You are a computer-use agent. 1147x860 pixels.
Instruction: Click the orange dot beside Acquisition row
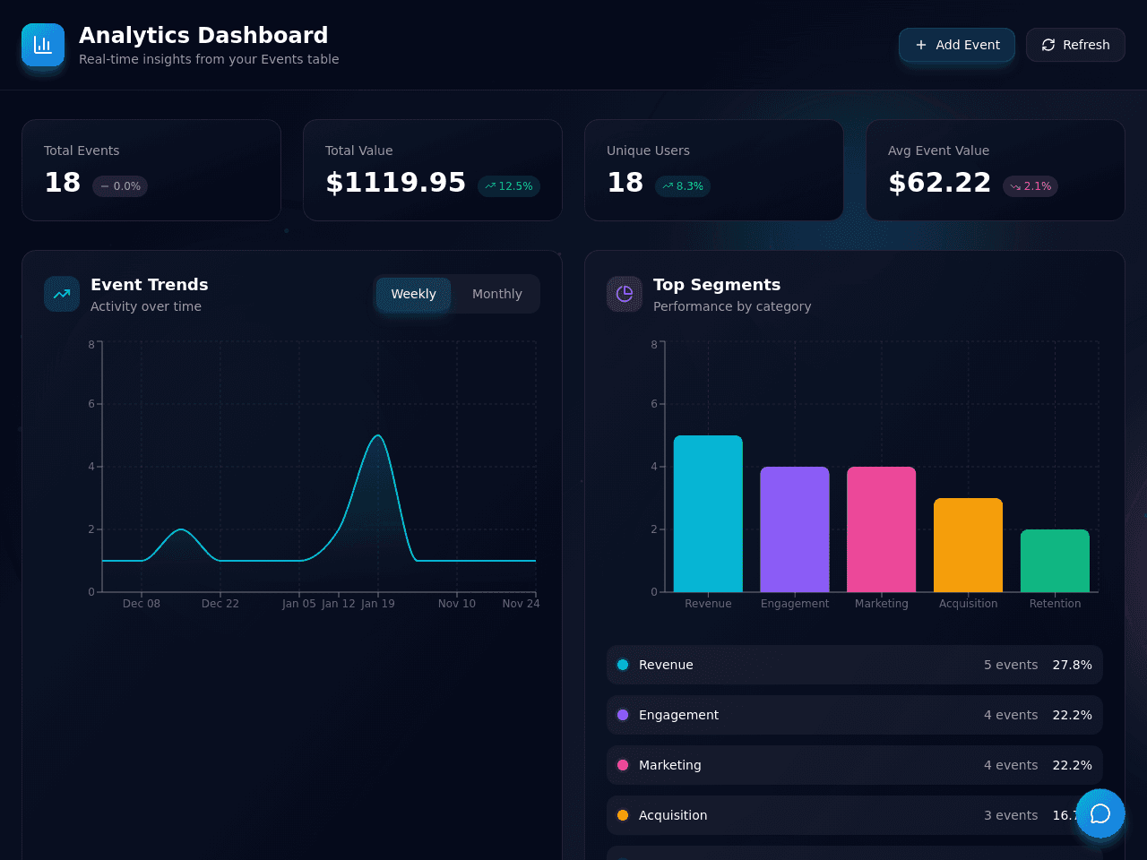tap(623, 815)
